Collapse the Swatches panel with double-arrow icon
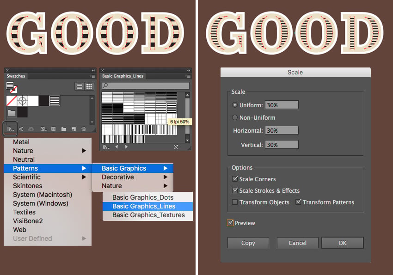393x275 pixels. pyautogui.click(x=93, y=70)
